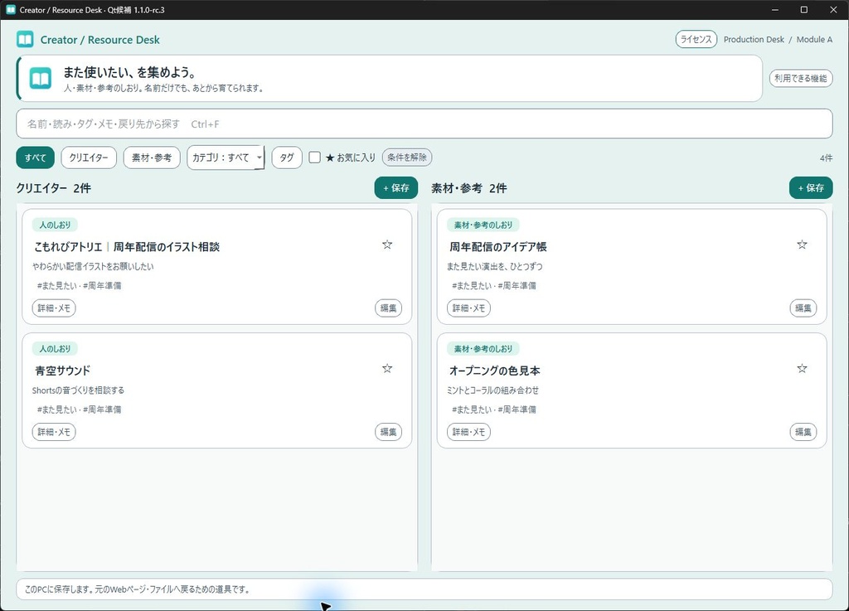Open the タグ filter selector

pos(286,158)
